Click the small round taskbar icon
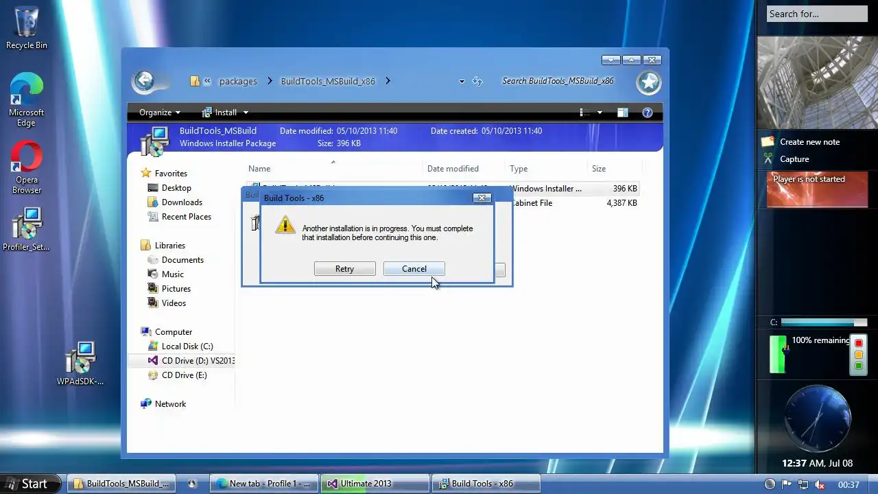878x494 pixels. 192,484
